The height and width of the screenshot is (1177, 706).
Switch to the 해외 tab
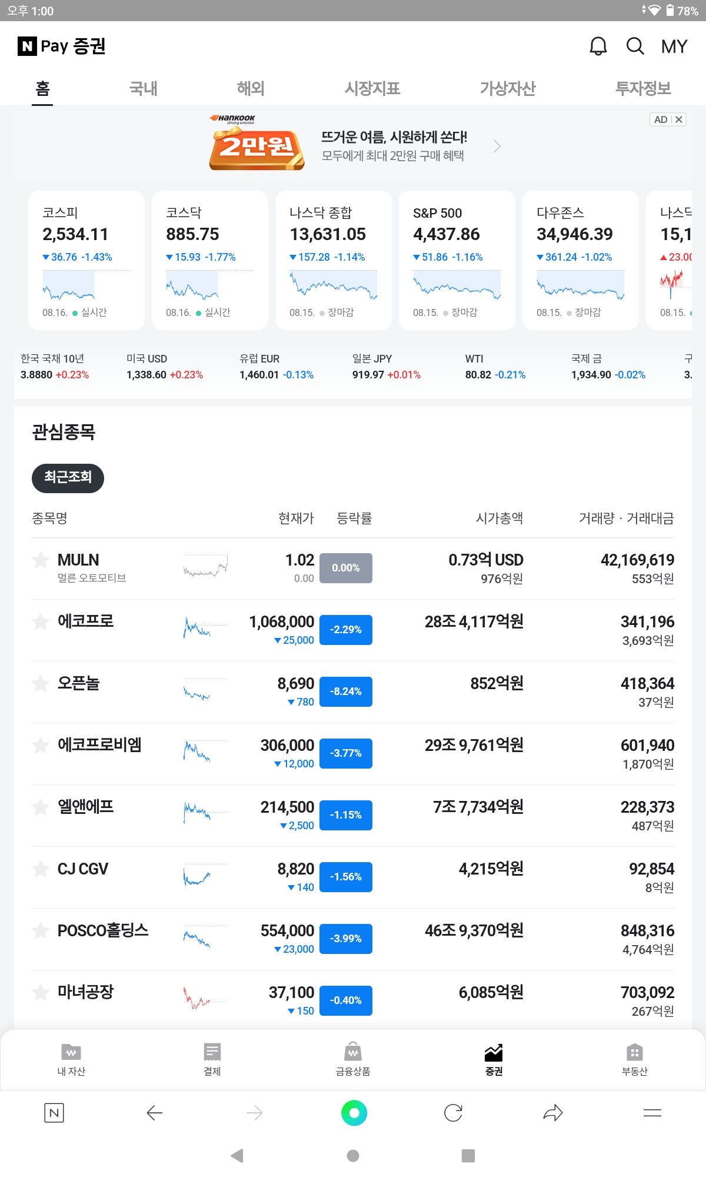coord(251,88)
